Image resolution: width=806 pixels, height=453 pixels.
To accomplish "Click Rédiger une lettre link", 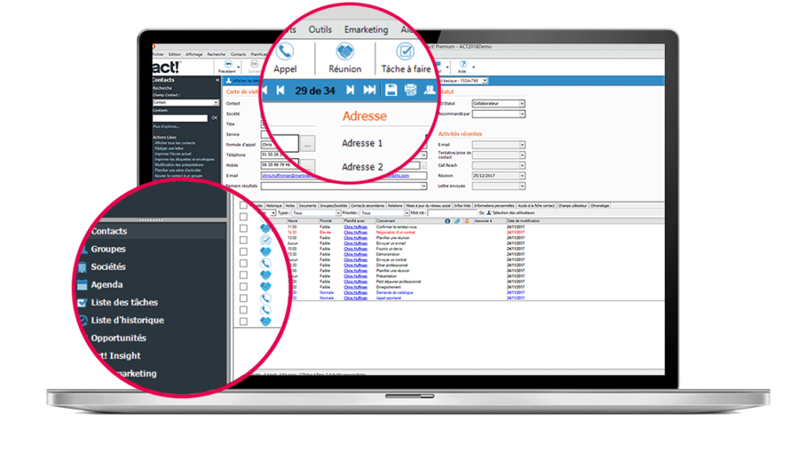I will click(169, 149).
